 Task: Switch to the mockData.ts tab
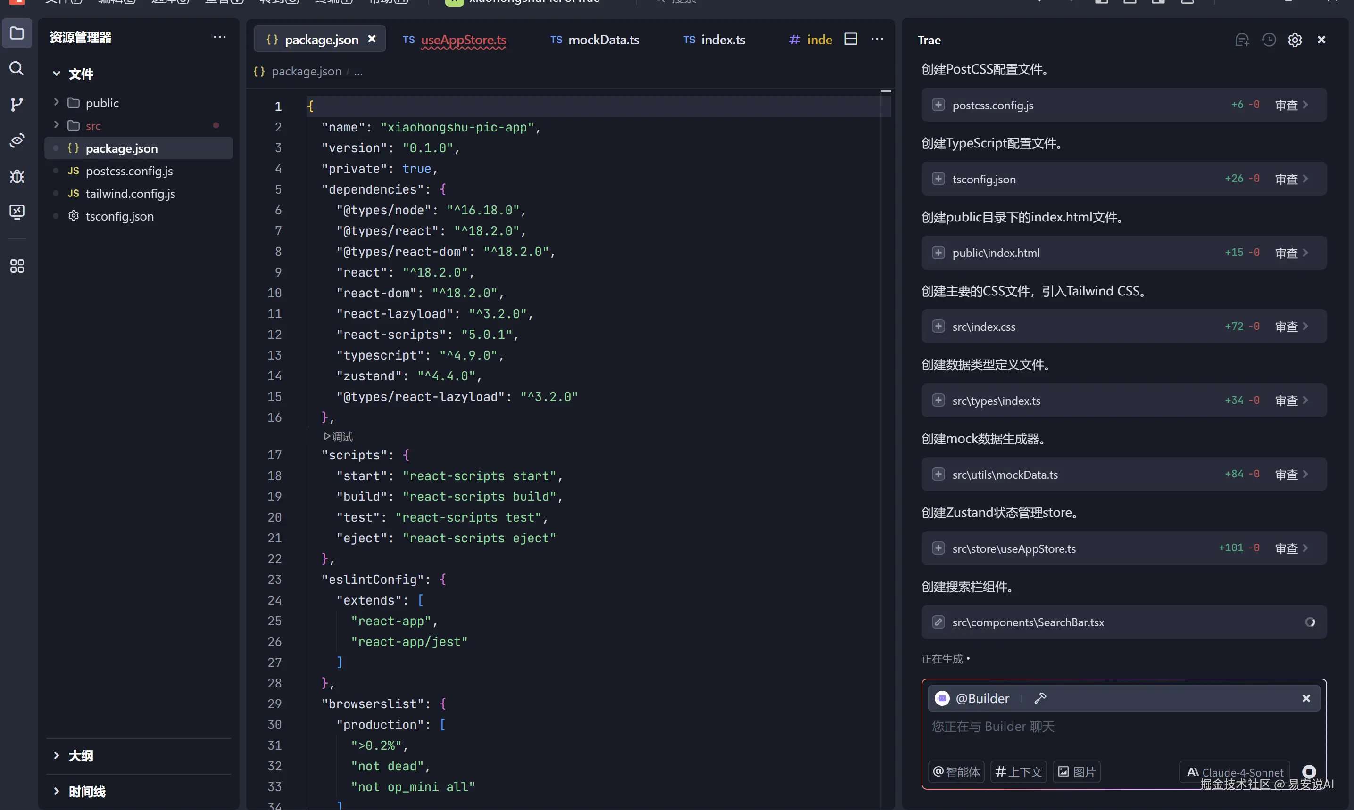[x=594, y=40]
